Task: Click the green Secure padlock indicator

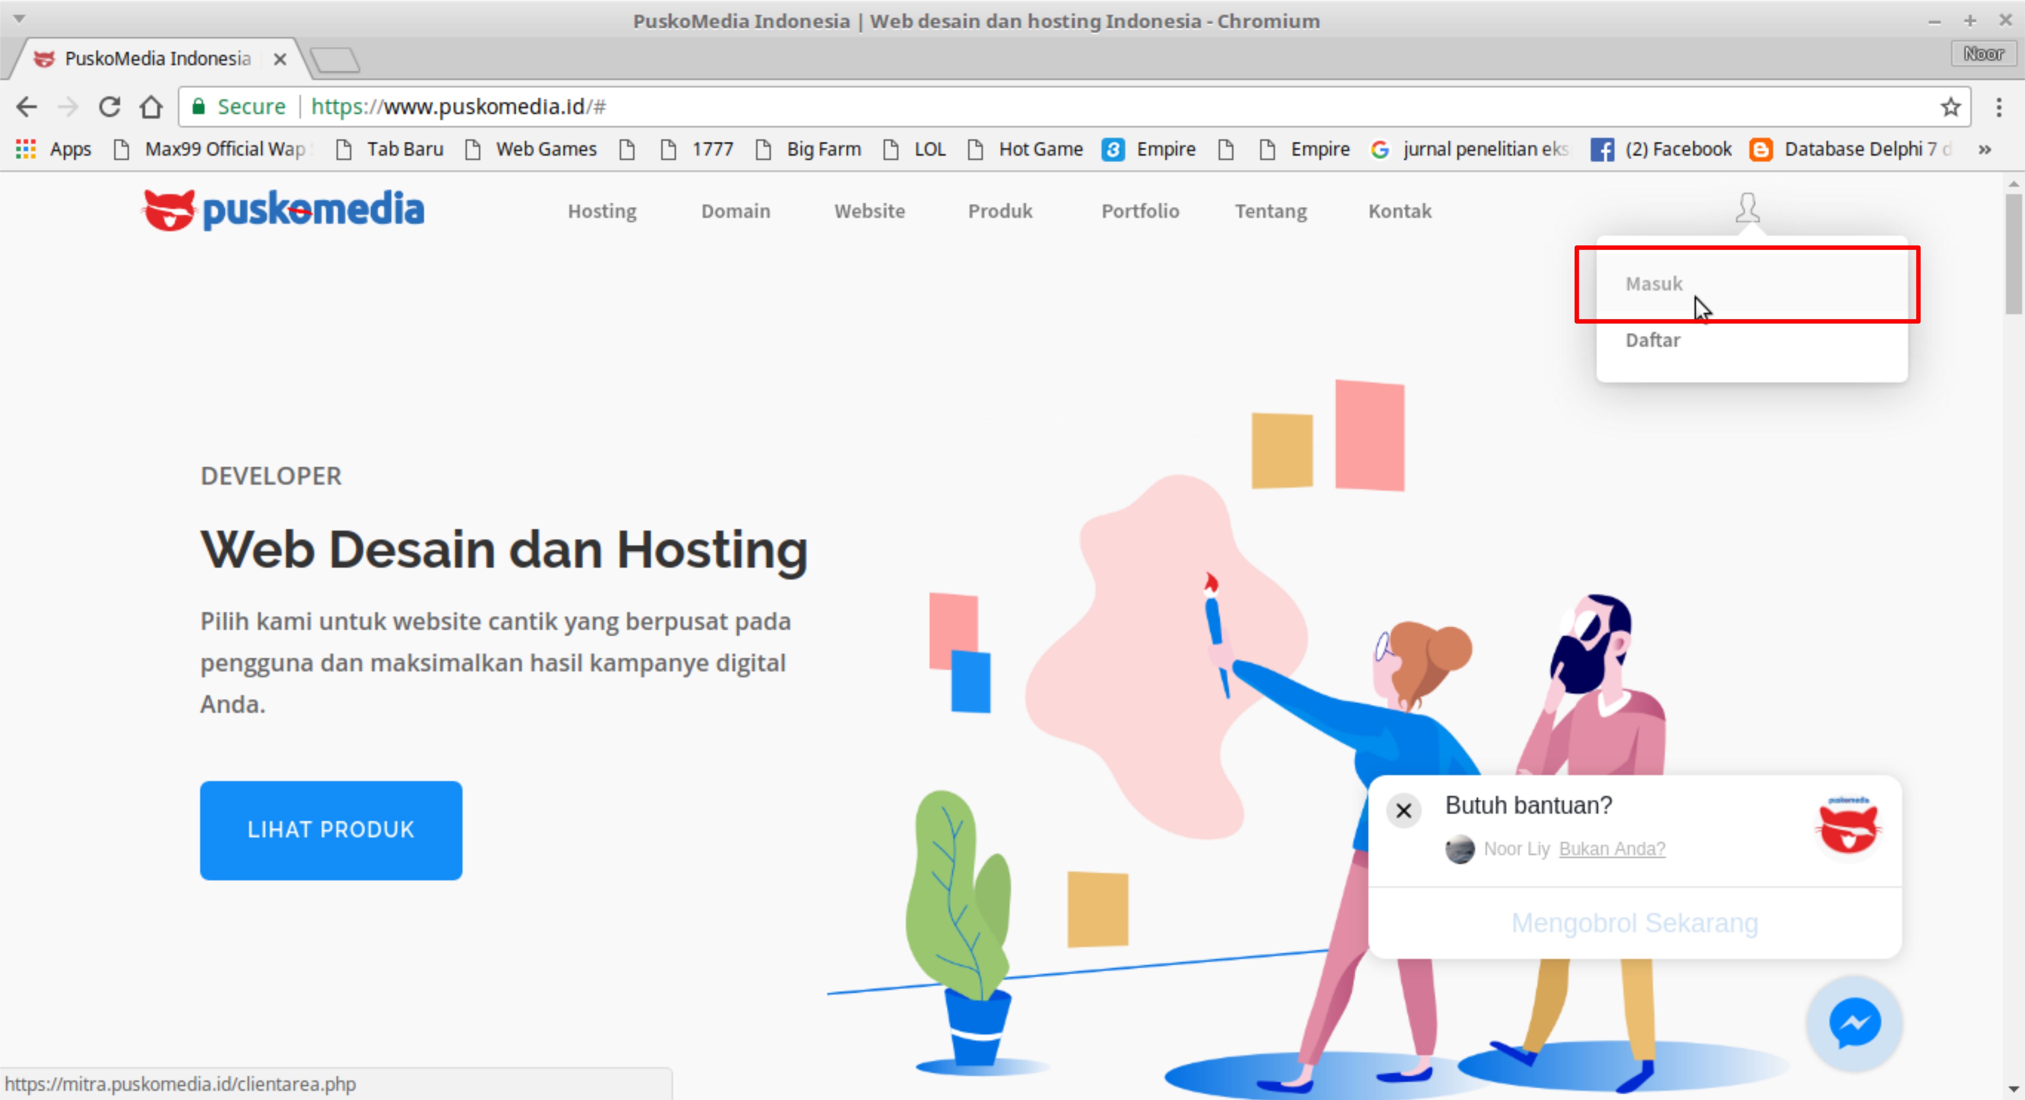Action: pyautogui.click(x=240, y=106)
